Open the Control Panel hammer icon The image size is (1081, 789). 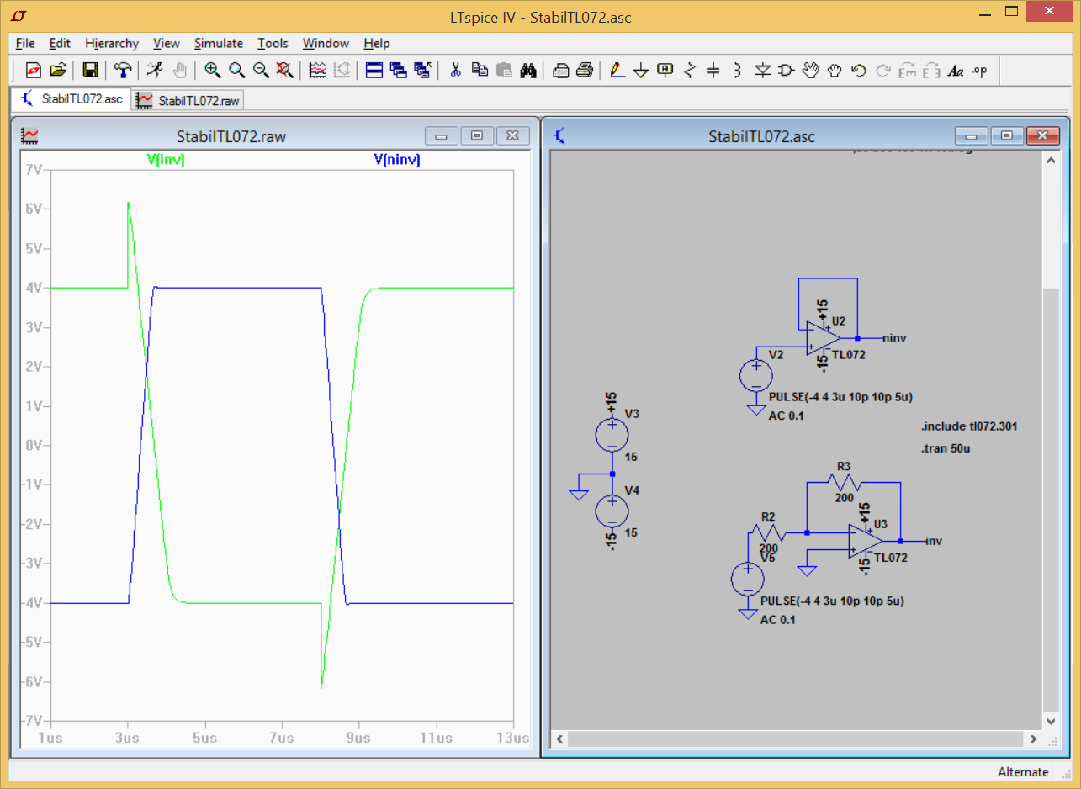click(123, 71)
